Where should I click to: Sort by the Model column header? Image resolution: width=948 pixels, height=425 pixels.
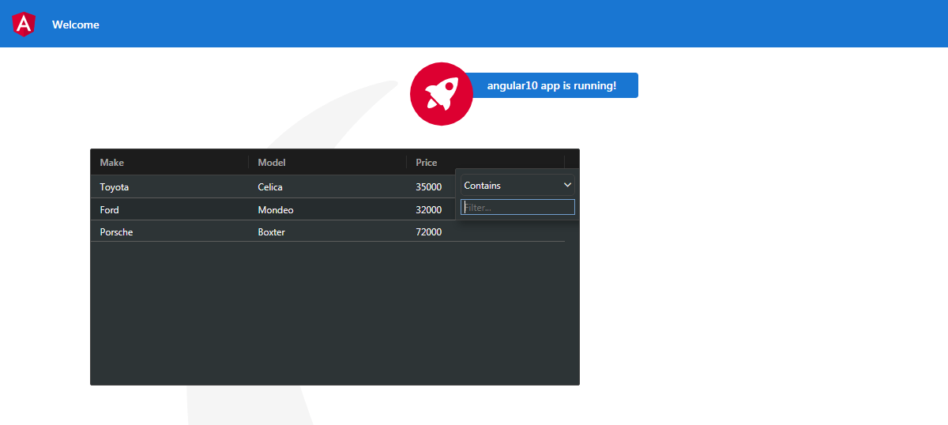pyautogui.click(x=328, y=162)
